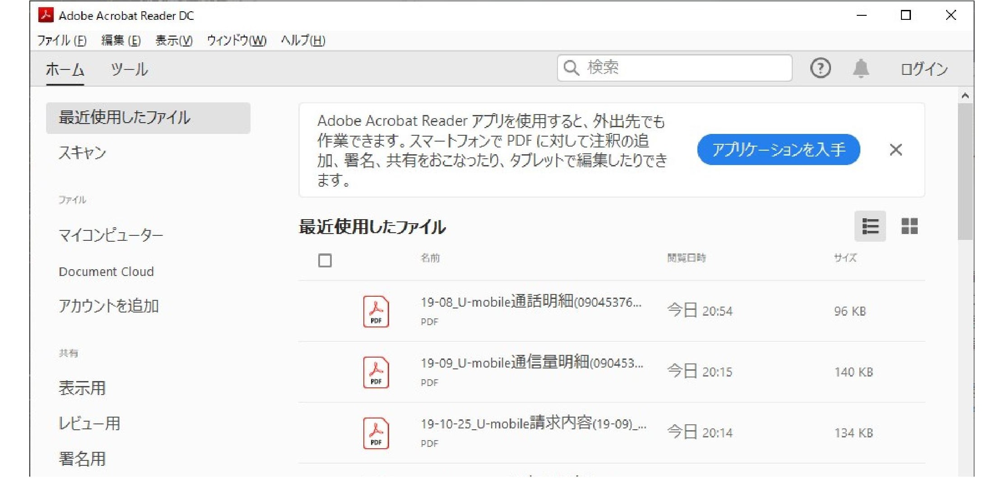The width and height of the screenshot is (1003, 478).
Task: Click the PDF icon for 19-09_U-mobile通信量明細
Action: (x=376, y=372)
